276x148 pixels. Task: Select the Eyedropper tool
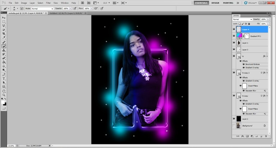[x=4, y=38]
